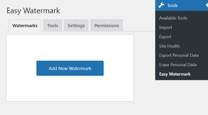This screenshot has height=115, width=208.
Task: Switch to the Tools tab
Action: (x=53, y=26)
